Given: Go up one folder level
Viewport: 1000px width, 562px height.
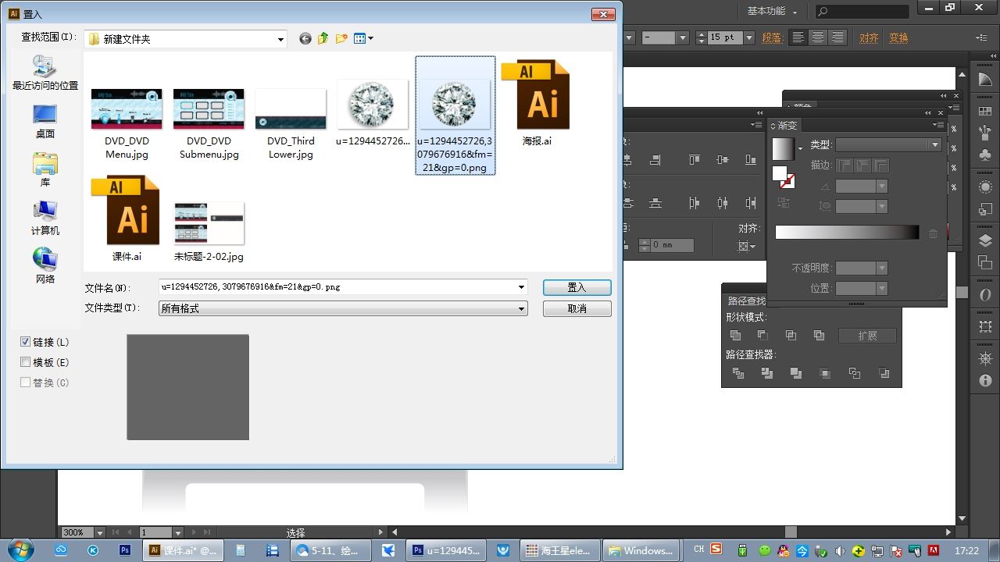Looking at the screenshot, I should coord(323,38).
